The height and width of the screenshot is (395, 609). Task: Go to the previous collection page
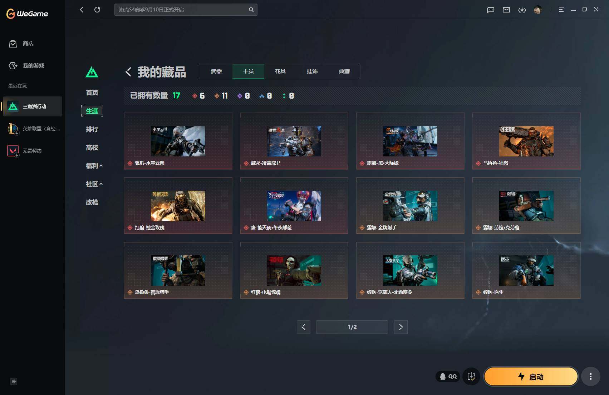pyautogui.click(x=304, y=327)
